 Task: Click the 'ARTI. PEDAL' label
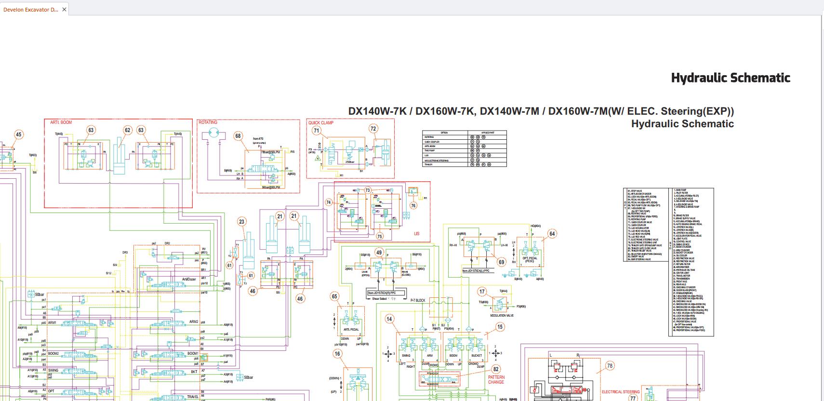351,330
